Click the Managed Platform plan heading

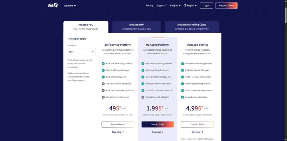(158, 45)
